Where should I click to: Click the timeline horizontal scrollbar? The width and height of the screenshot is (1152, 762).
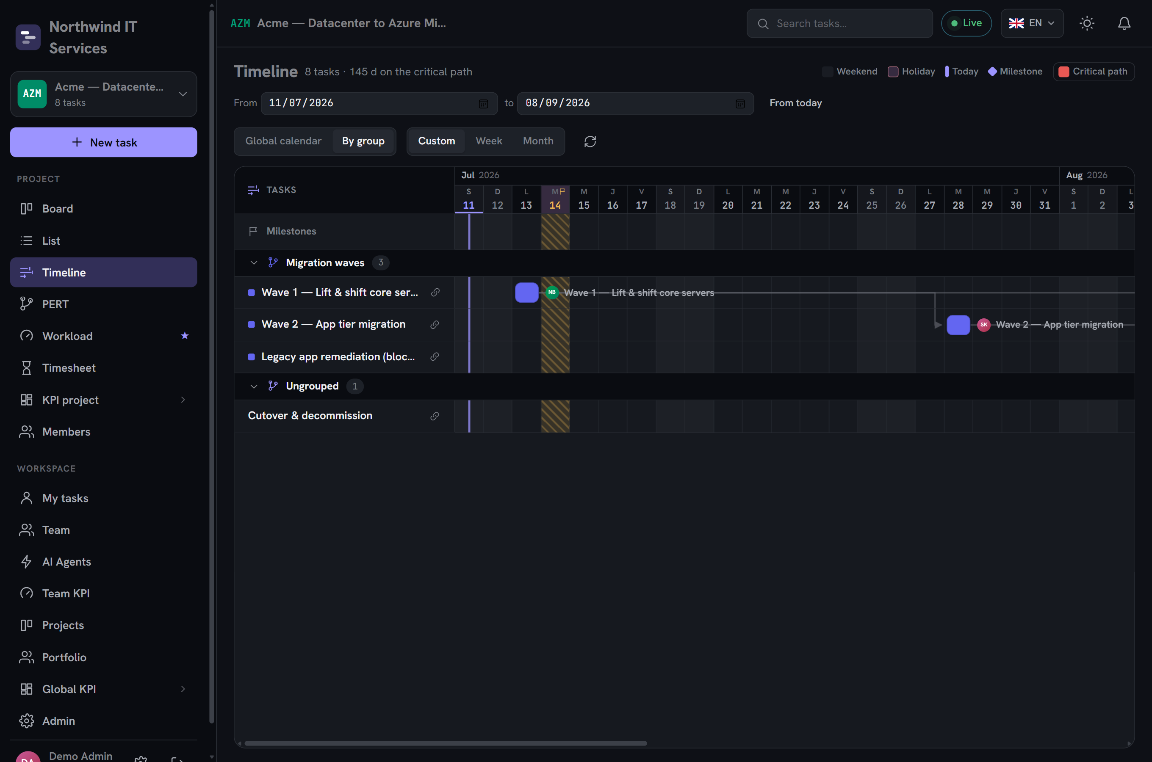point(445,743)
